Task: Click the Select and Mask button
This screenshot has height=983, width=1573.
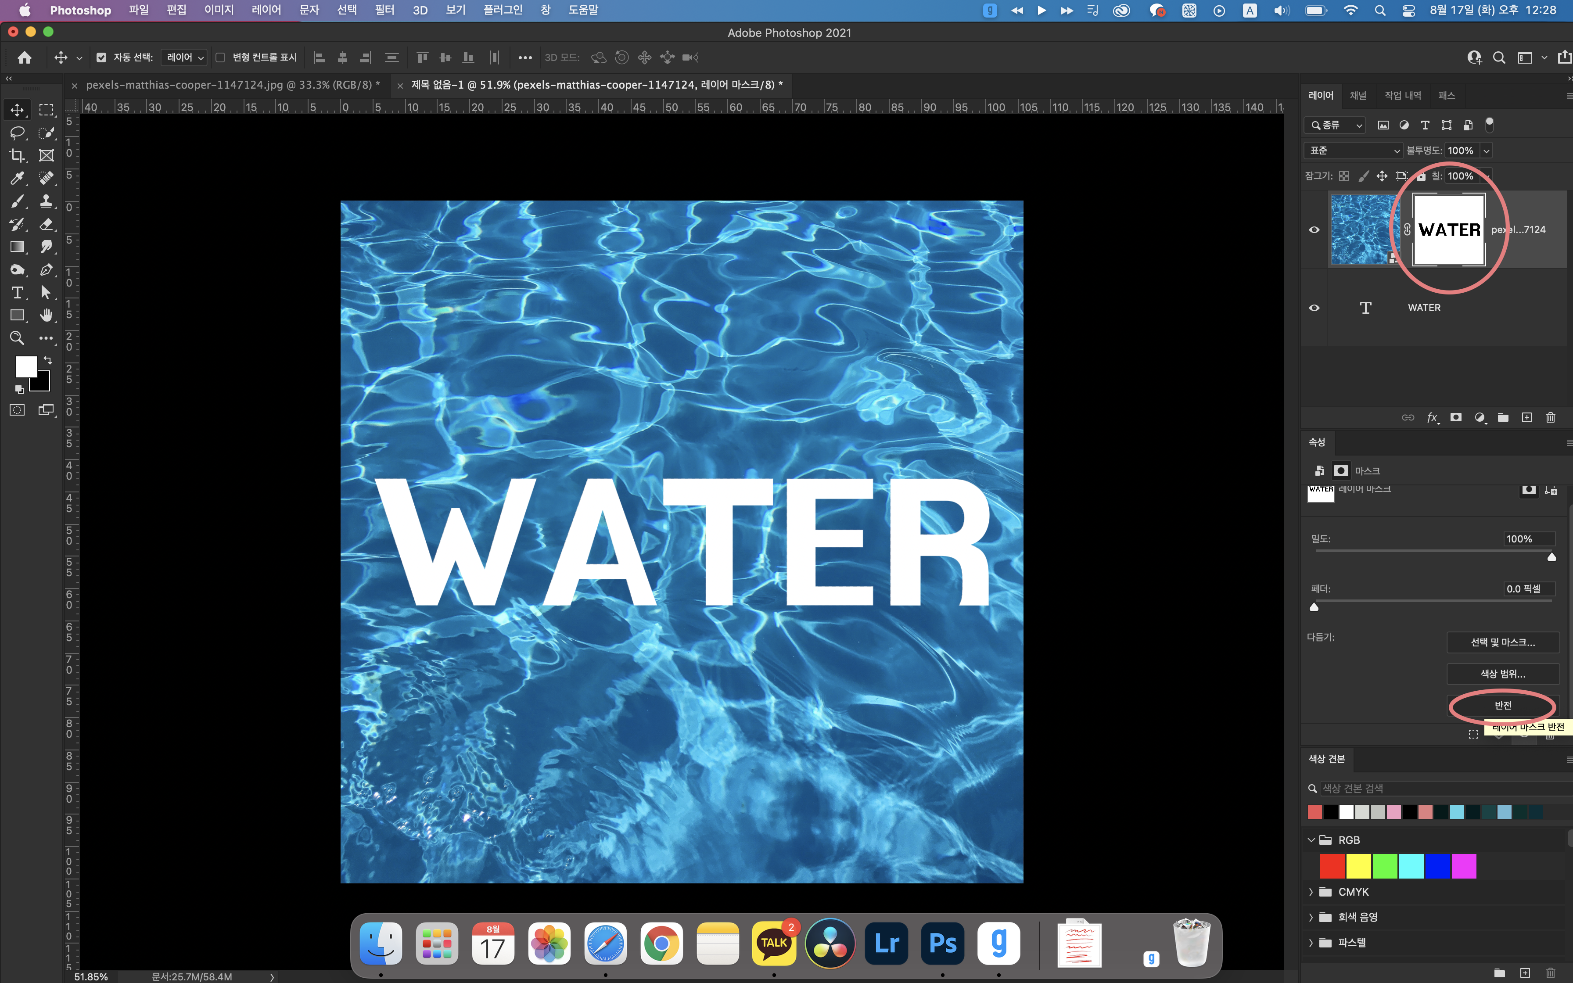Action: click(1502, 642)
